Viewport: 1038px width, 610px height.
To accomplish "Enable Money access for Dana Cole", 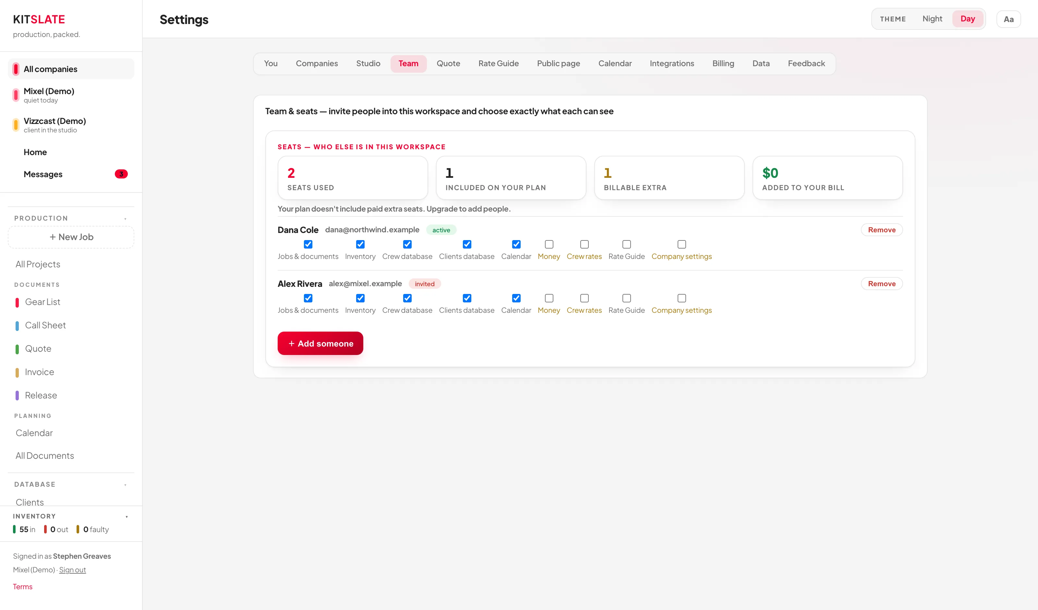I will (549, 244).
